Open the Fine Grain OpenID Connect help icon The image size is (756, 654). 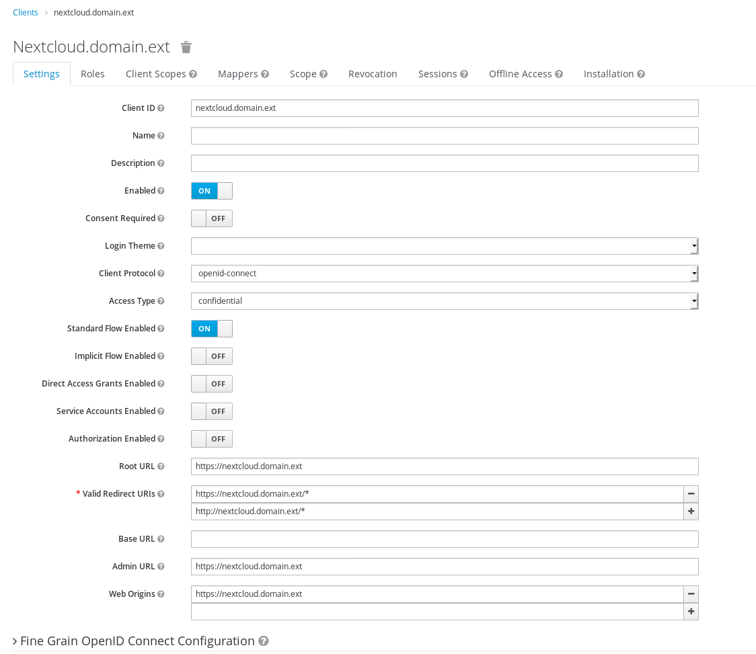[263, 641]
